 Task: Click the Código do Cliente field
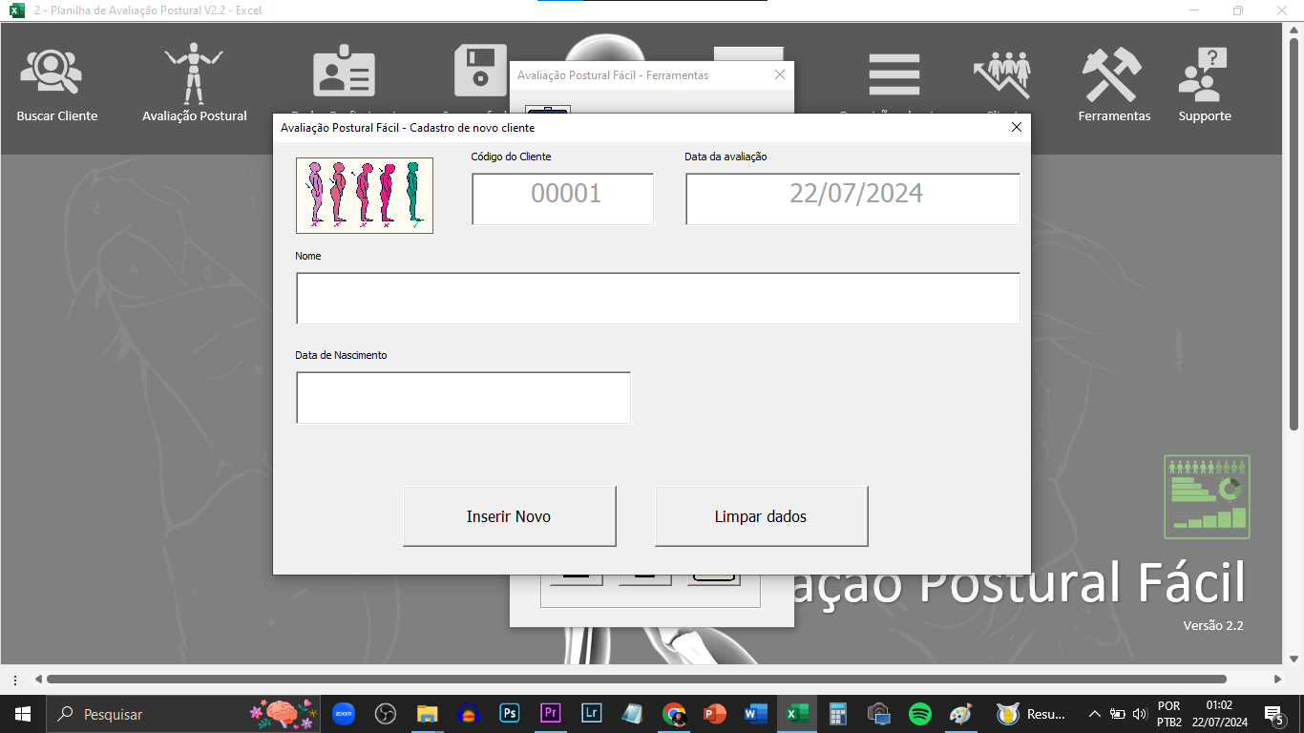point(562,199)
